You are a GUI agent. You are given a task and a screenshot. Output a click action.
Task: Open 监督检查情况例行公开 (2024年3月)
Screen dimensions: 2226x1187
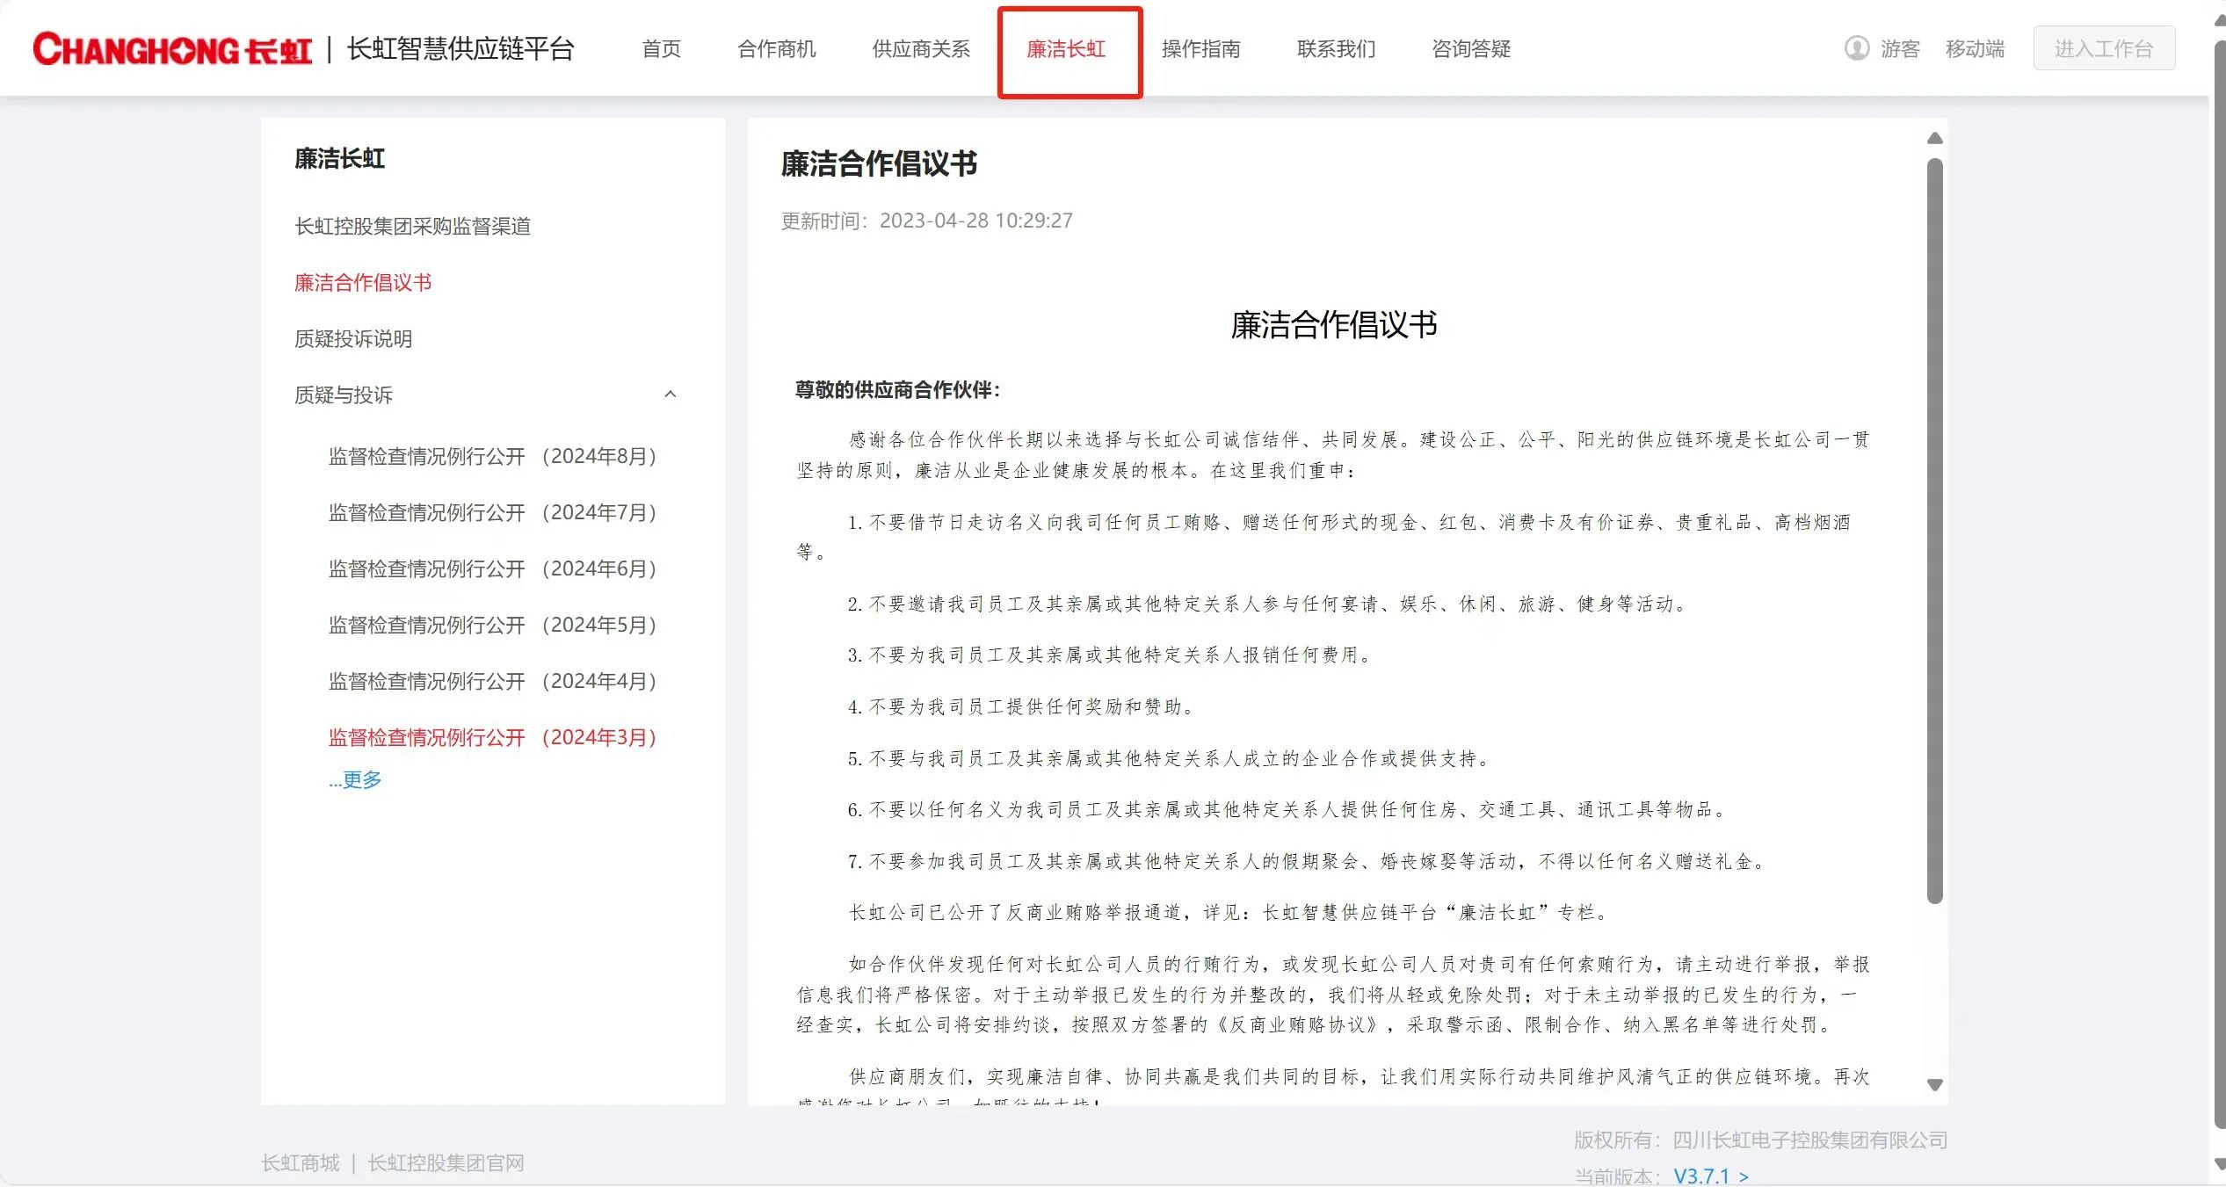pos(492,738)
